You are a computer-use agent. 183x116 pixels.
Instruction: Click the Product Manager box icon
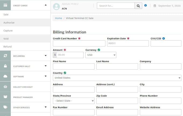[x=5, y=97]
